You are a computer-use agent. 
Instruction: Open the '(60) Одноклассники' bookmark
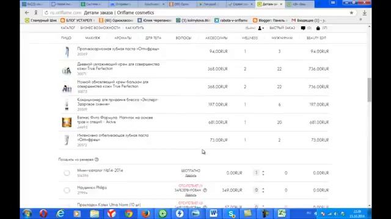click(116, 20)
